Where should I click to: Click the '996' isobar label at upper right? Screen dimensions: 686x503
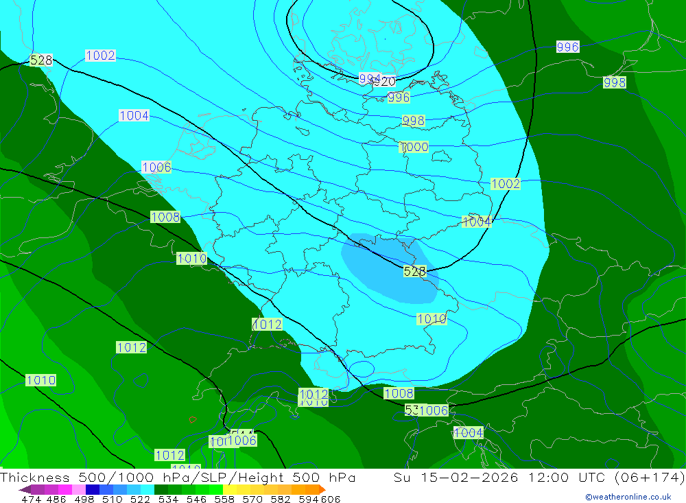click(568, 47)
